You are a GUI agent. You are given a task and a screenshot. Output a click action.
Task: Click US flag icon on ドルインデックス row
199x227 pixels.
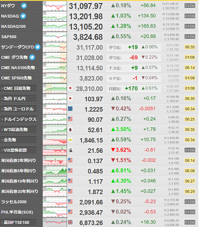pos(70,119)
